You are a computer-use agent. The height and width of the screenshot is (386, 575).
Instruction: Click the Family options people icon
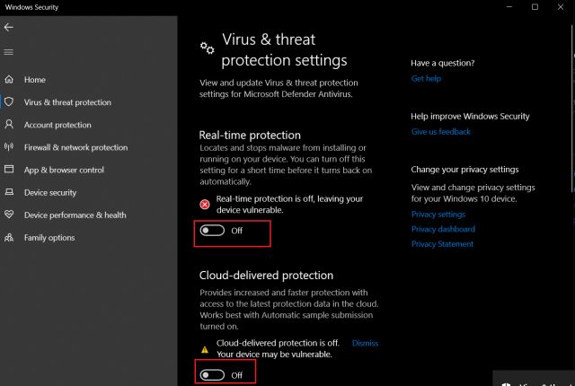tap(9, 237)
